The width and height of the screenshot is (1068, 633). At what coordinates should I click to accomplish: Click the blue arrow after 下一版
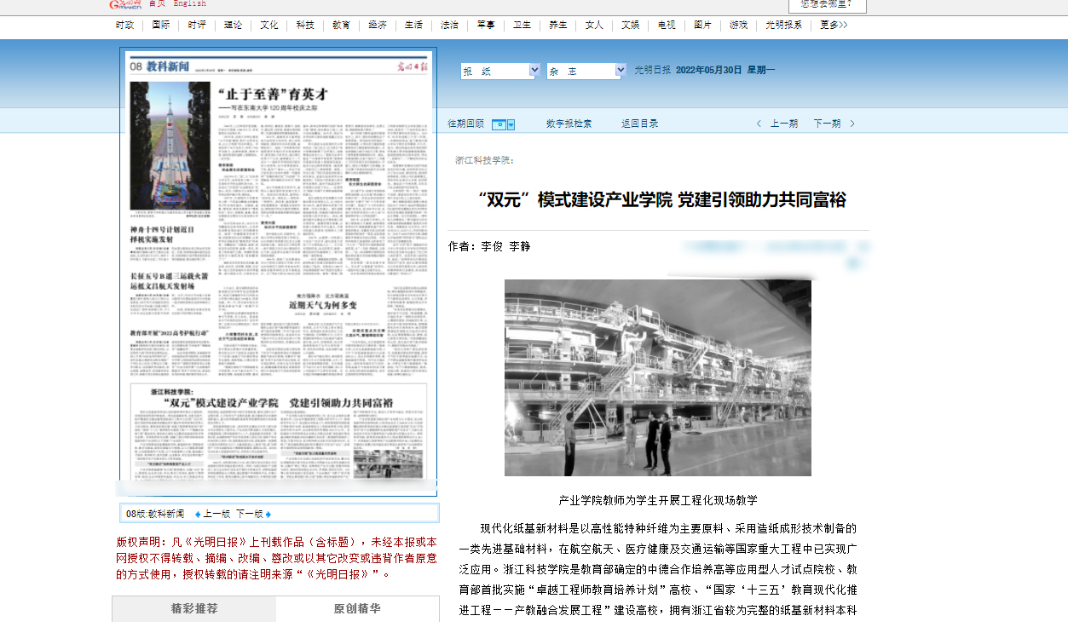pyautogui.click(x=269, y=515)
